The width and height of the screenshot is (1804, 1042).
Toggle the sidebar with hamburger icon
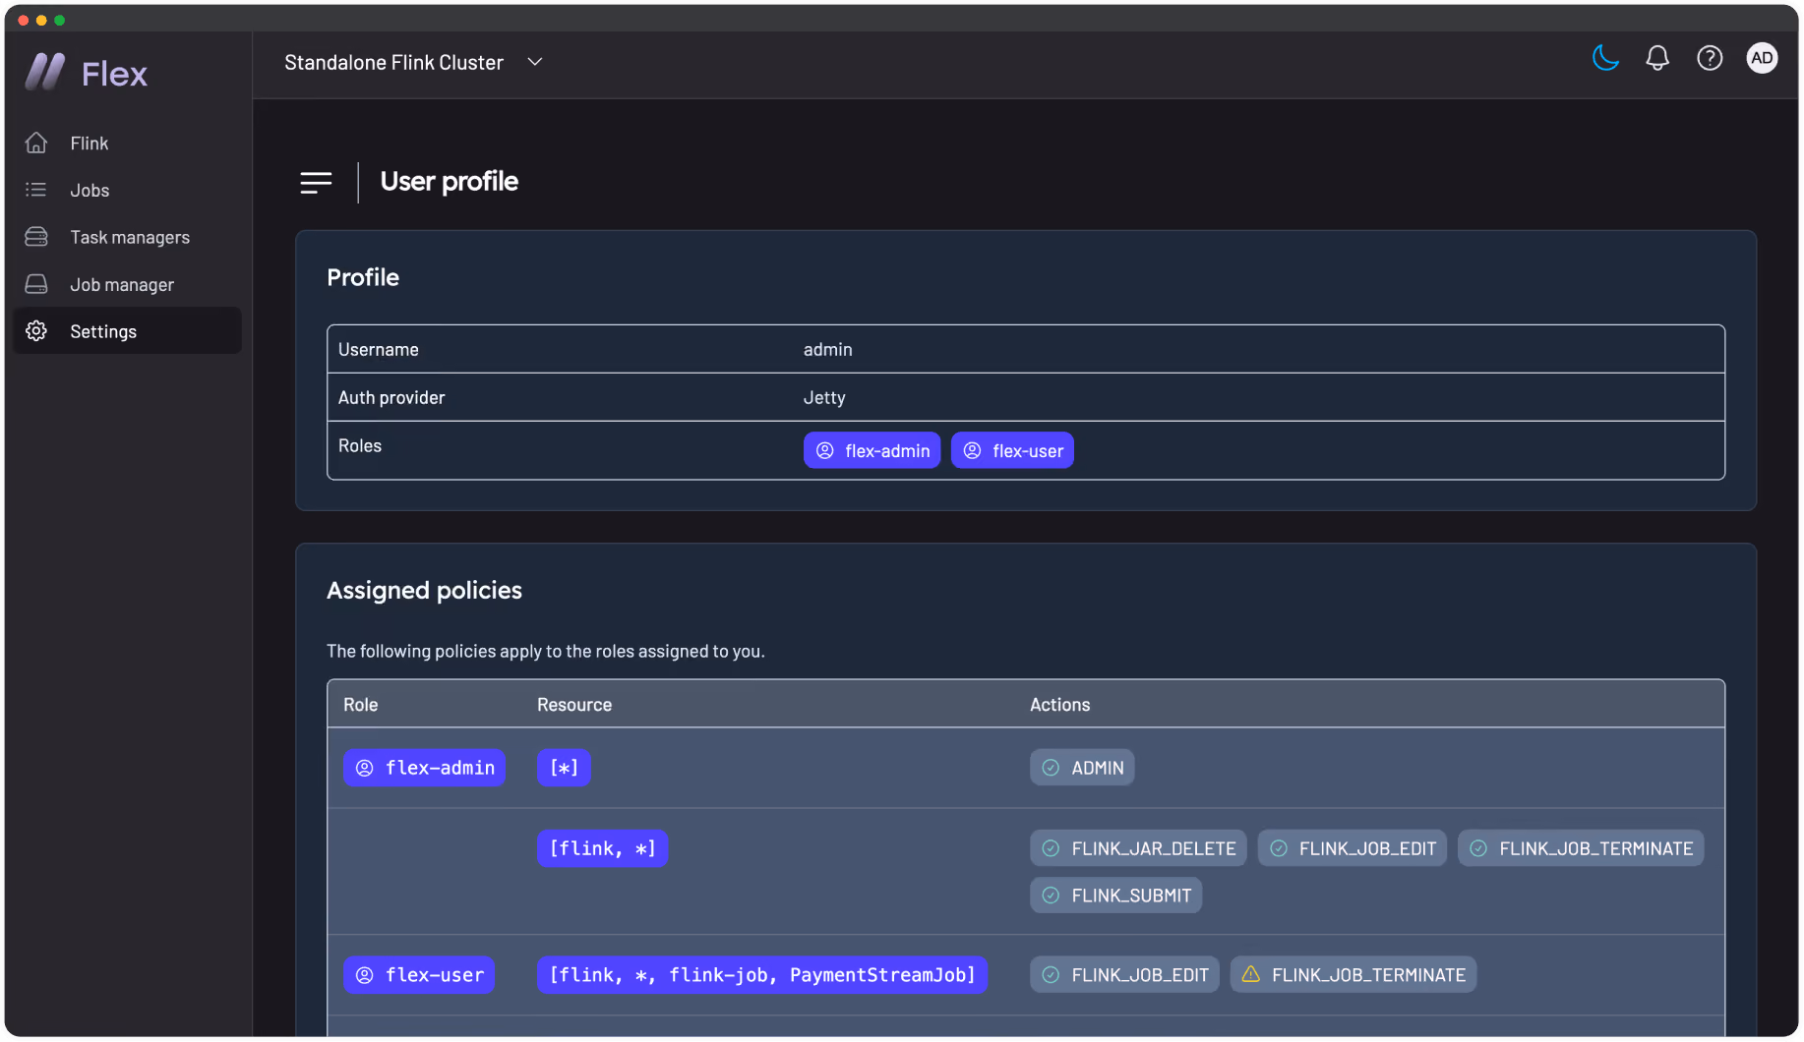(x=316, y=183)
